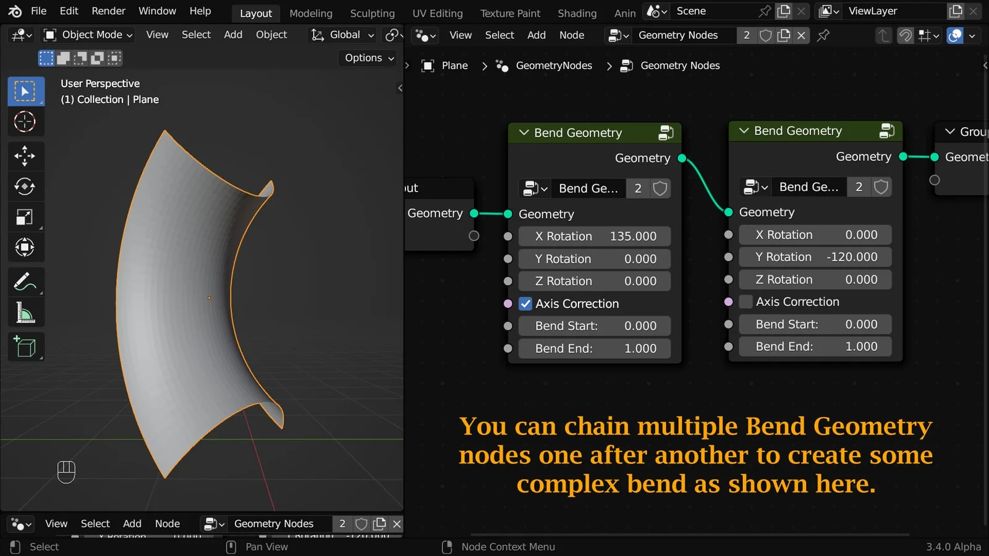Select the Scale tool
989x556 pixels.
coord(25,216)
